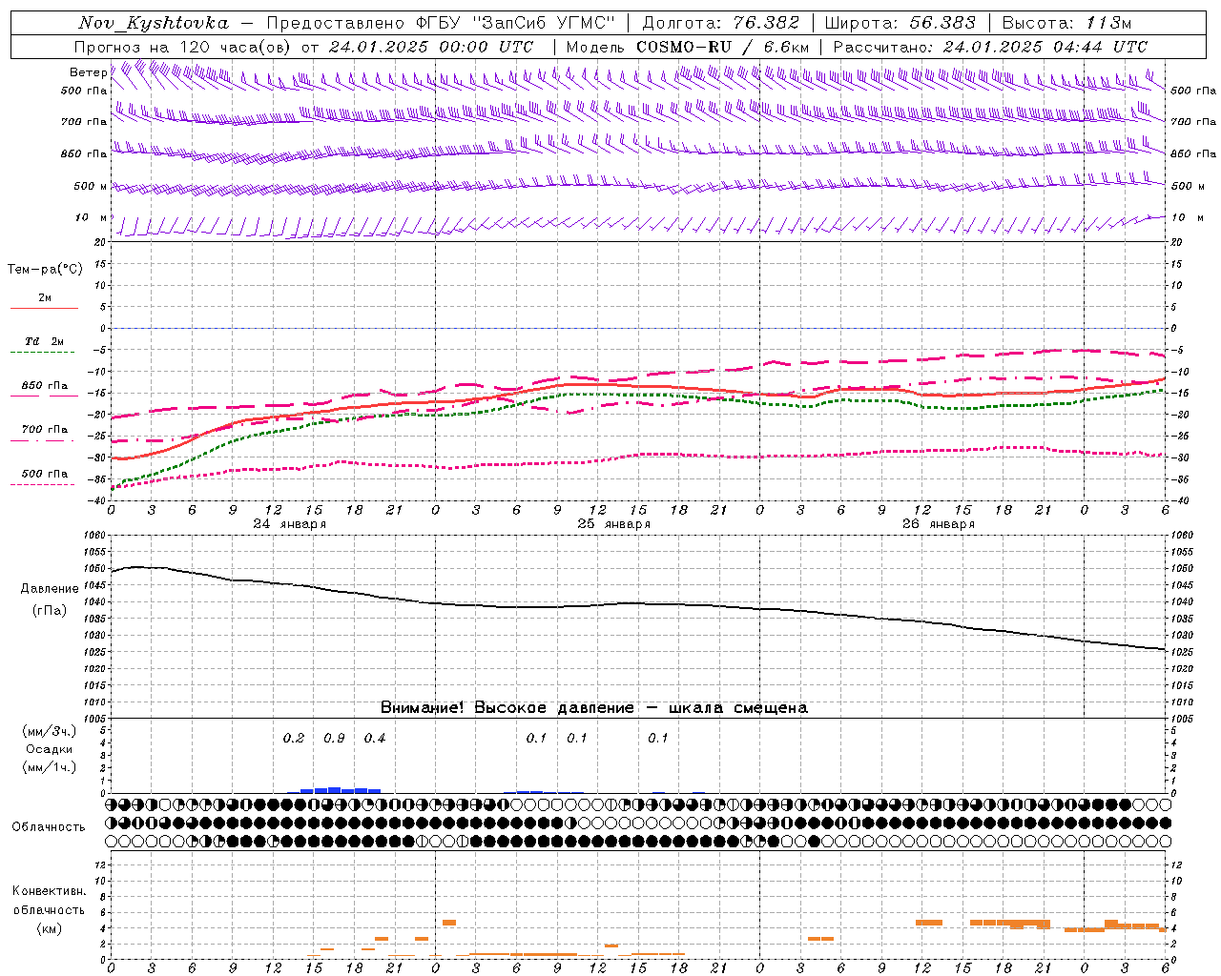Click the 'Ветер' wind panel label
This screenshot has width=1221, height=976.
(x=88, y=72)
